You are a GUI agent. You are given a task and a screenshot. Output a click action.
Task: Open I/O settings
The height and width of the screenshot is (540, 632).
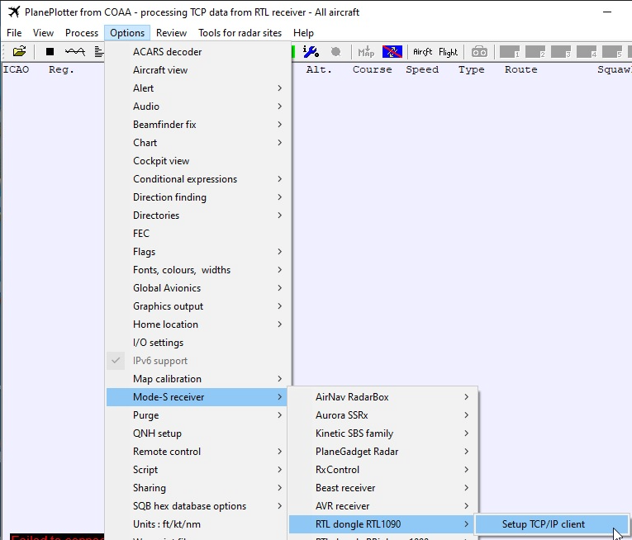point(198,342)
